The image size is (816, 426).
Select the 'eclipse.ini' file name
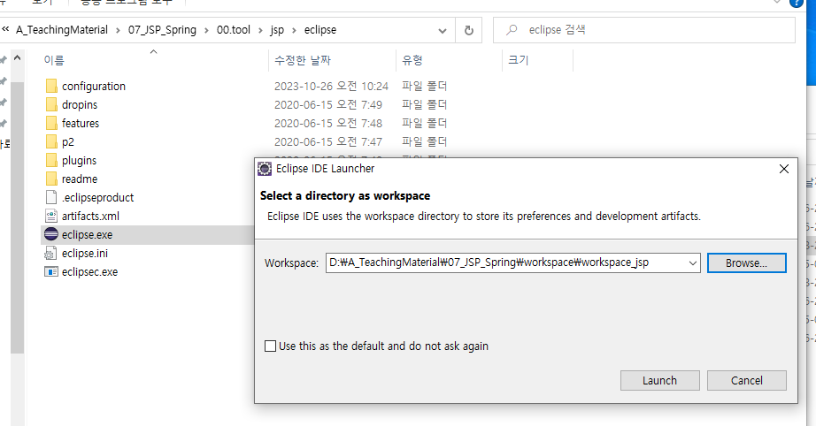[85, 254]
